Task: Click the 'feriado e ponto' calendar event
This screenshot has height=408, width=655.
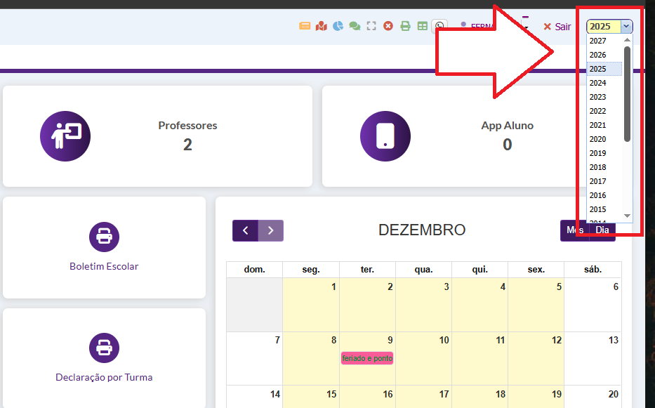Action: pos(367,358)
